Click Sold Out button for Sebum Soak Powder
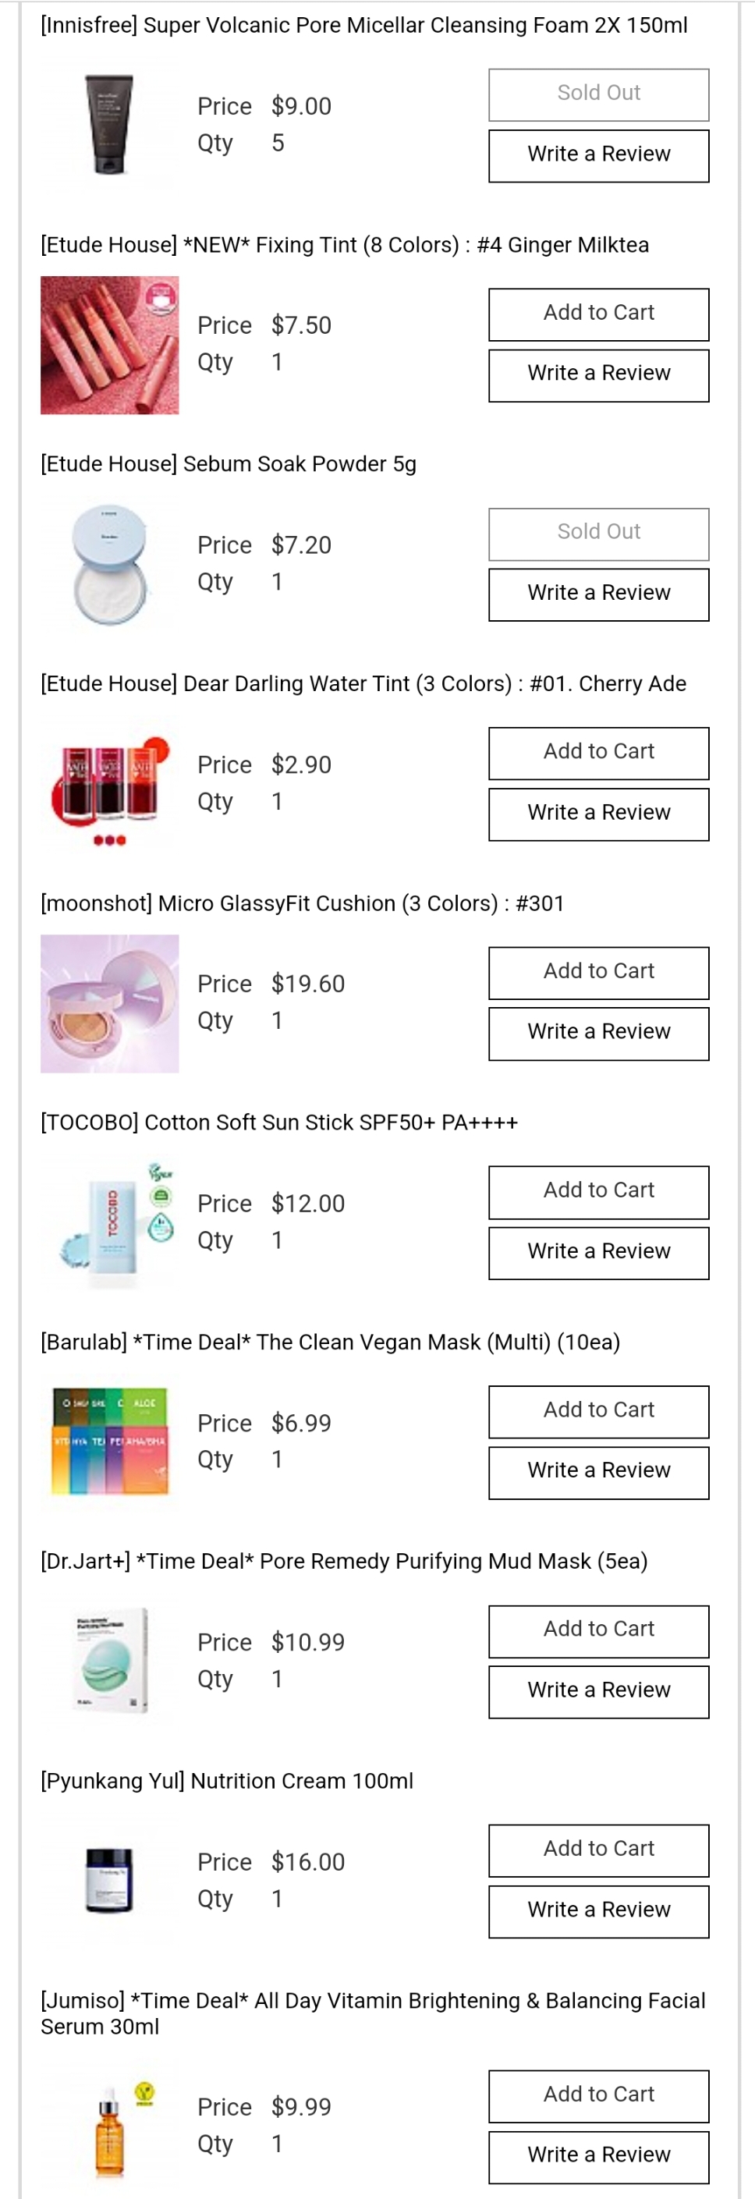This screenshot has height=2199, width=755. [598, 533]
